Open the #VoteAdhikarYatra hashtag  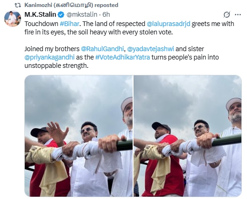122,57
